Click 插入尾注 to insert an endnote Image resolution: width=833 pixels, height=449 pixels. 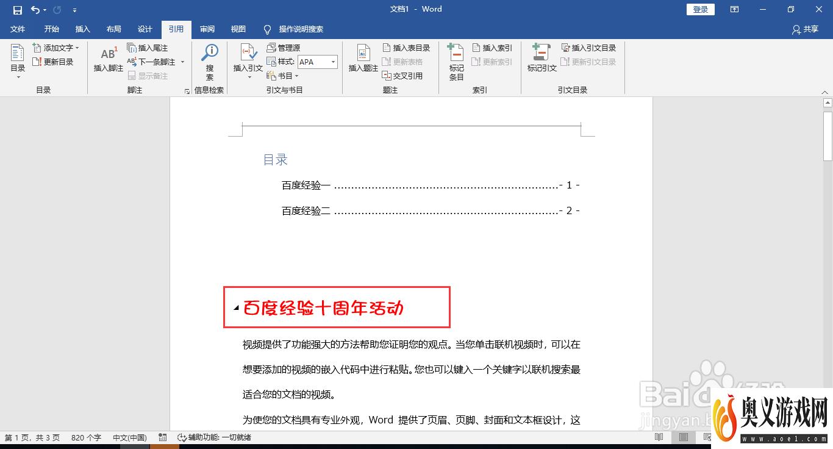[x=148, y=48]
